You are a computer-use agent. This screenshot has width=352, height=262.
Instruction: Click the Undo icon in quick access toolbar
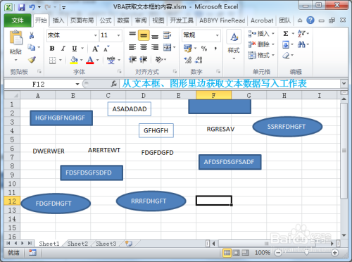(32, 7)
